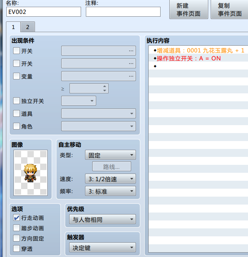Open the first 开关 selector ellipsis field
The image size is (248, 257).
pos(99,51)
